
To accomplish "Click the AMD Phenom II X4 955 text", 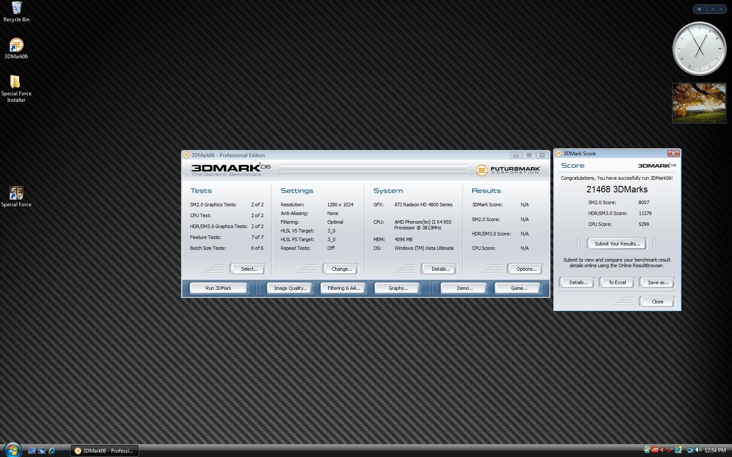I will (x=423, y=225).
